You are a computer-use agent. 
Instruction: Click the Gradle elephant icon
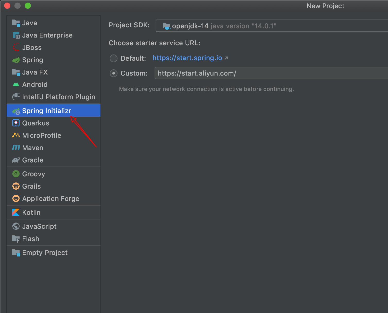pyautogui.click(x=16, y=160)
